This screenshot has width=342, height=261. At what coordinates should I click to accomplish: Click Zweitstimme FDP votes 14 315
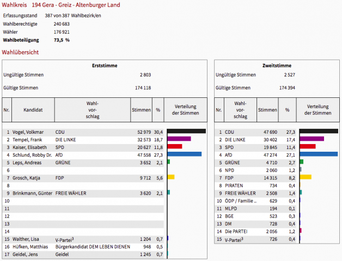click(x=270, y=178)
